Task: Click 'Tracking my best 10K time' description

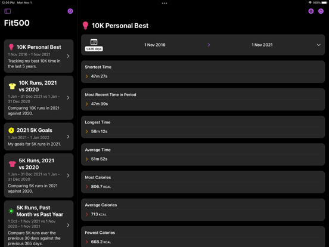Action: (x=34, y=64)
